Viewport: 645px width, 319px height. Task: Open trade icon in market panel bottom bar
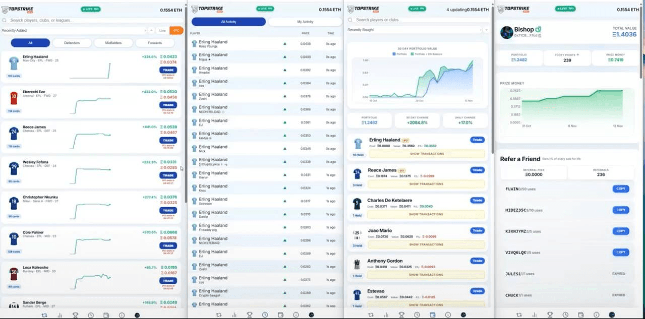point(44,315)
